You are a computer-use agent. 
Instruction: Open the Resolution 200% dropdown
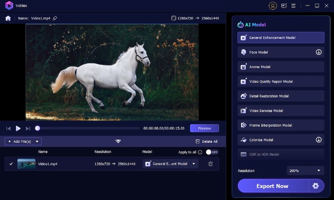click(x=305, y=170)
